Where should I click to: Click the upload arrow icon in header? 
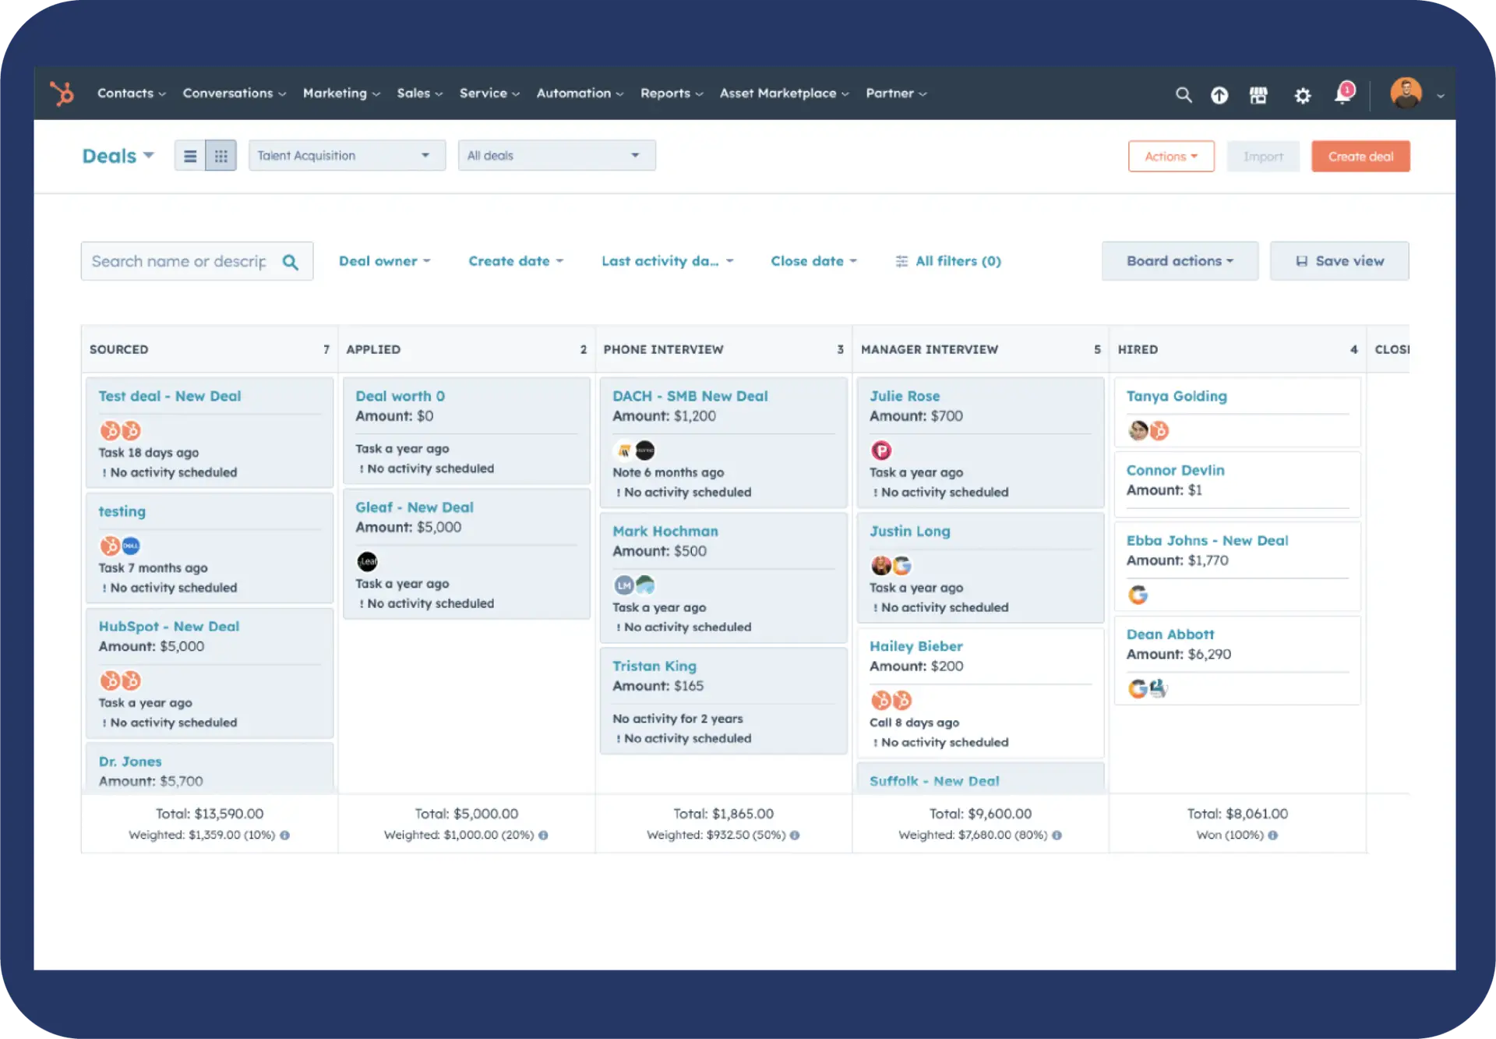(x=1219, y=94)
